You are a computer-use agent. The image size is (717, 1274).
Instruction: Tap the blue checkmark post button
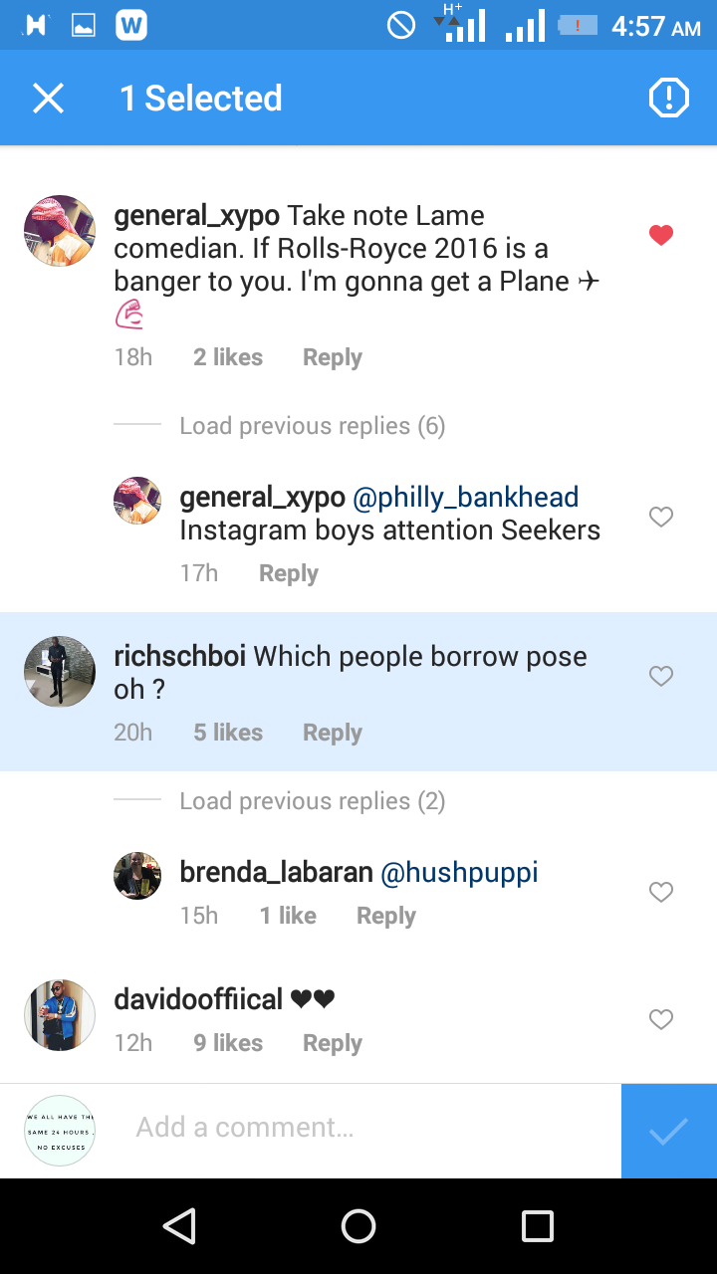[x=668, y=1131]
